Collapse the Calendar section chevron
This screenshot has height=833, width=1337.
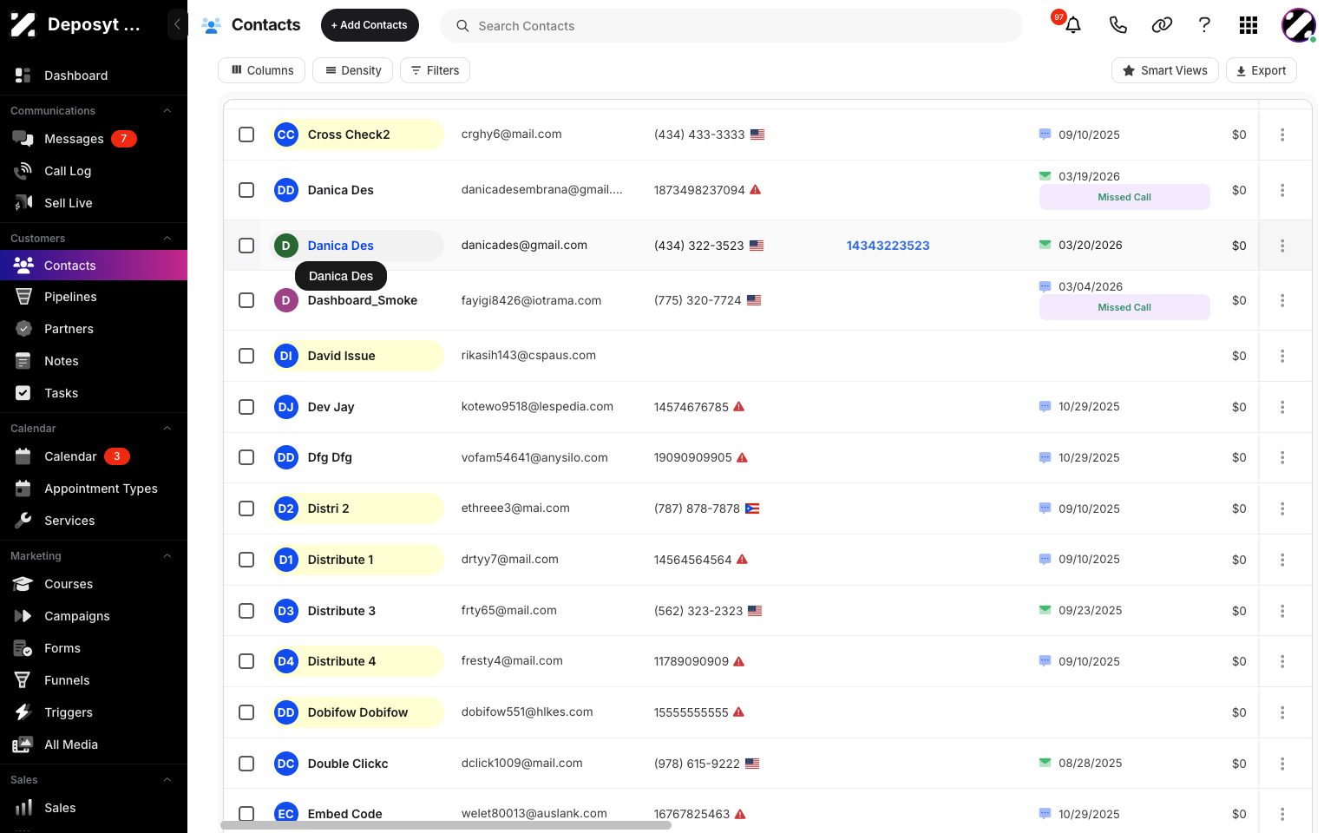pyautogui.click(x=167, y=429)
